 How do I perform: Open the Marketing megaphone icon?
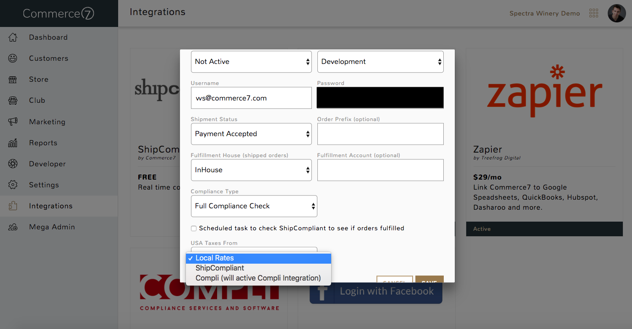pyautogui.click(x=13, y=122)
